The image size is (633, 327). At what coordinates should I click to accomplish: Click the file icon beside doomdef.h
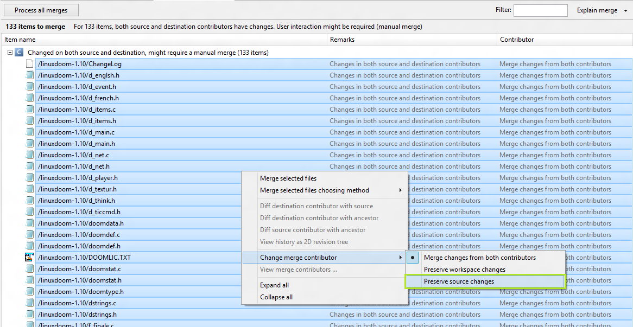[29, 246]
